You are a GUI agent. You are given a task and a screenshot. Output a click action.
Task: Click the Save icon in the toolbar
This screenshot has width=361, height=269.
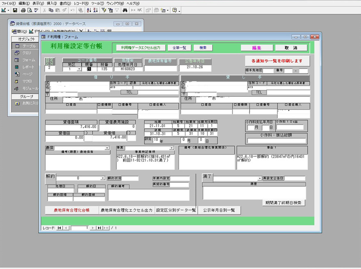[15, 10]
